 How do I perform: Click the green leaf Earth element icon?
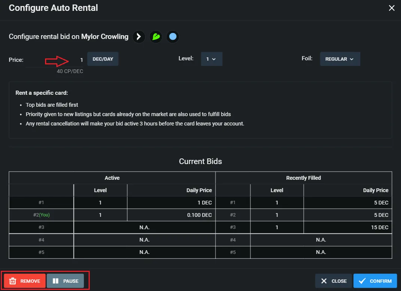pos(156,37)
